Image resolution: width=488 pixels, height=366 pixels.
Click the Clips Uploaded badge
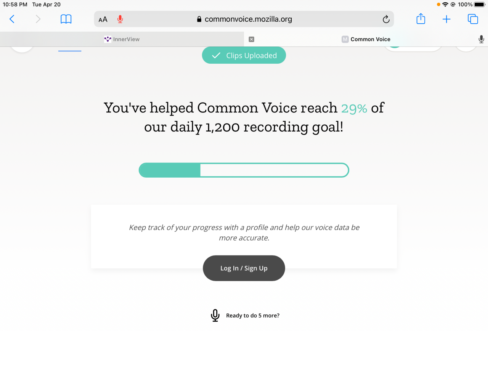click(x=244, y=55)
